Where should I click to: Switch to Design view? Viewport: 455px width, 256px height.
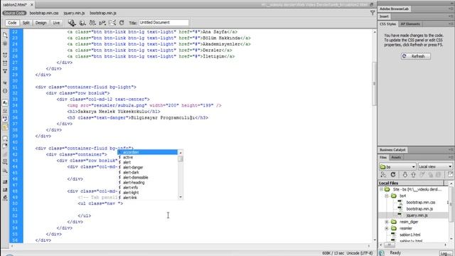[41, 23]
